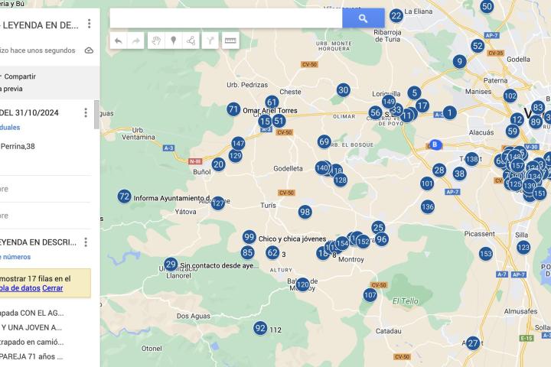The width and height of the screenshot is (551, 367).
Task: Click the layer title DEL 31/10/2024
Action: tap(30, 112)
